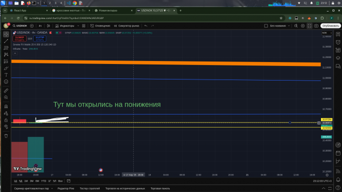Open the Торговая панель tab
The image size is (342, 192).
click(x=160, y=188)
